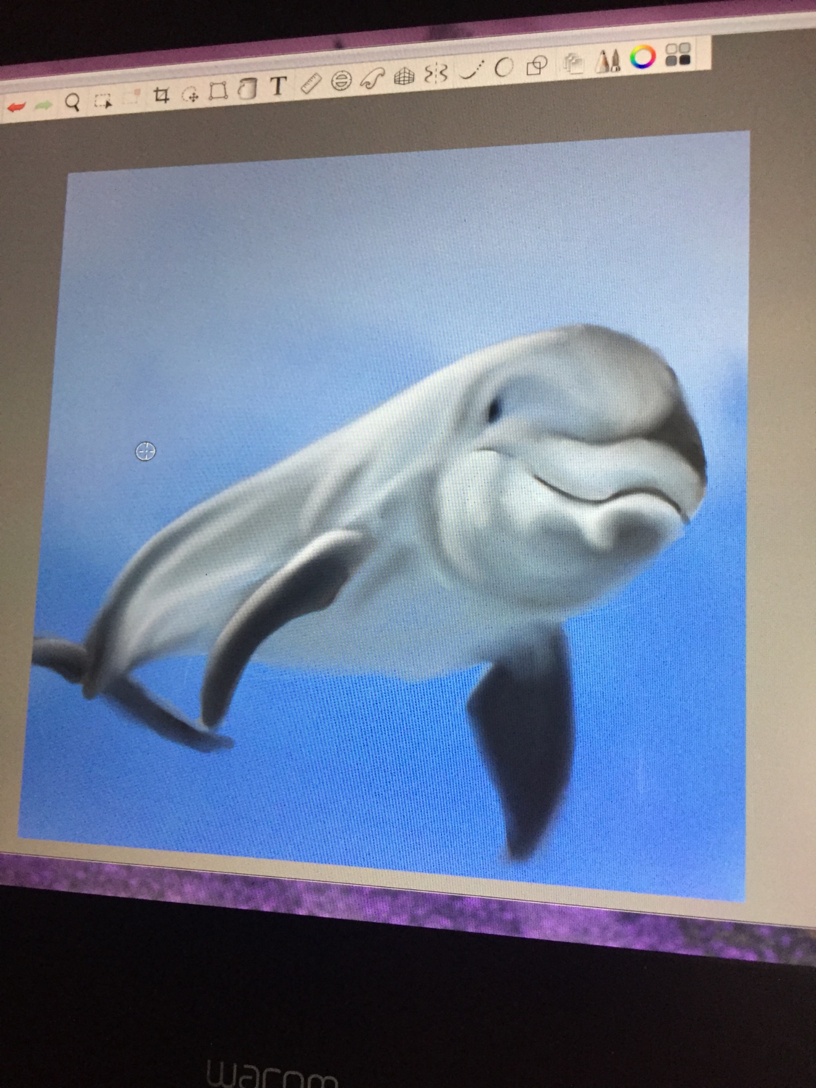The image size is (816, 1088).
Task: Select the Zoom magnifier tool
Action: click(x=72, y=101)
